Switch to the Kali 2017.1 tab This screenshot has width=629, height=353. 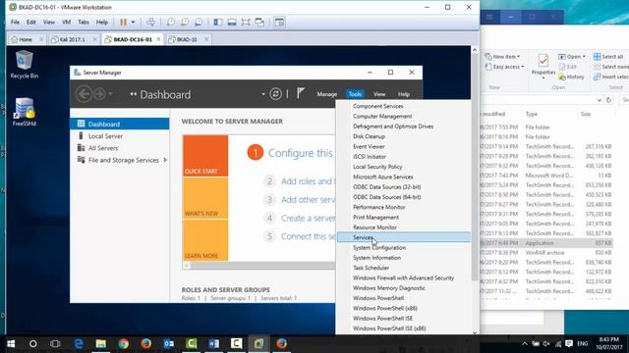tap(73, 39)
